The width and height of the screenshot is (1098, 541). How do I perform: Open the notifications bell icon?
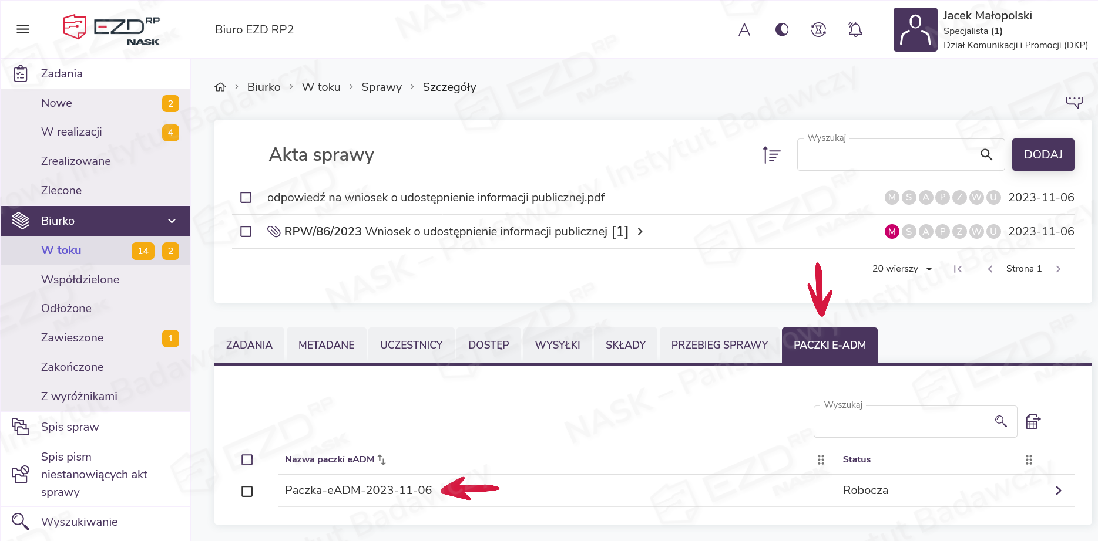(x=855, y=29)
